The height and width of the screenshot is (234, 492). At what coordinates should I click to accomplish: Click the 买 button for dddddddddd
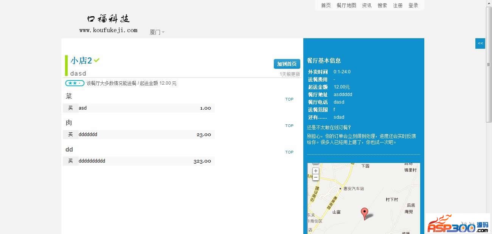(x=70, y=161)
